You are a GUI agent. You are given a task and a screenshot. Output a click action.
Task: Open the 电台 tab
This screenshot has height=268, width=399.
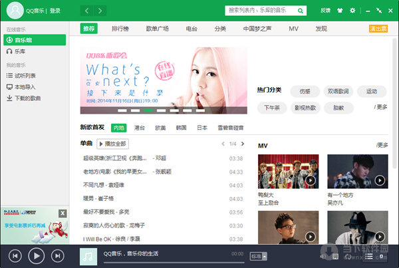pyautogui.click(x=192, y=29)
